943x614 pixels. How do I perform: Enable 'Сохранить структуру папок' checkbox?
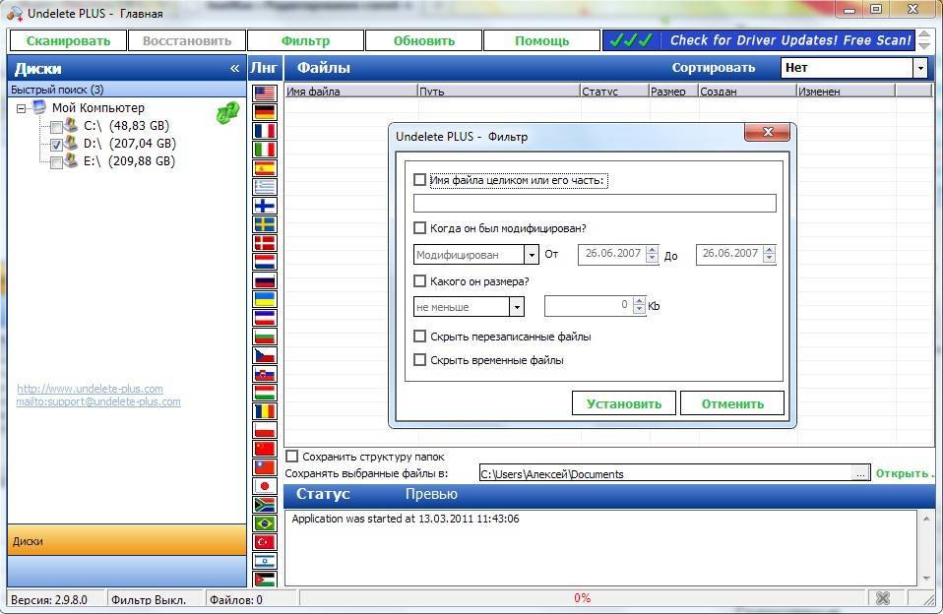point(291,456)
